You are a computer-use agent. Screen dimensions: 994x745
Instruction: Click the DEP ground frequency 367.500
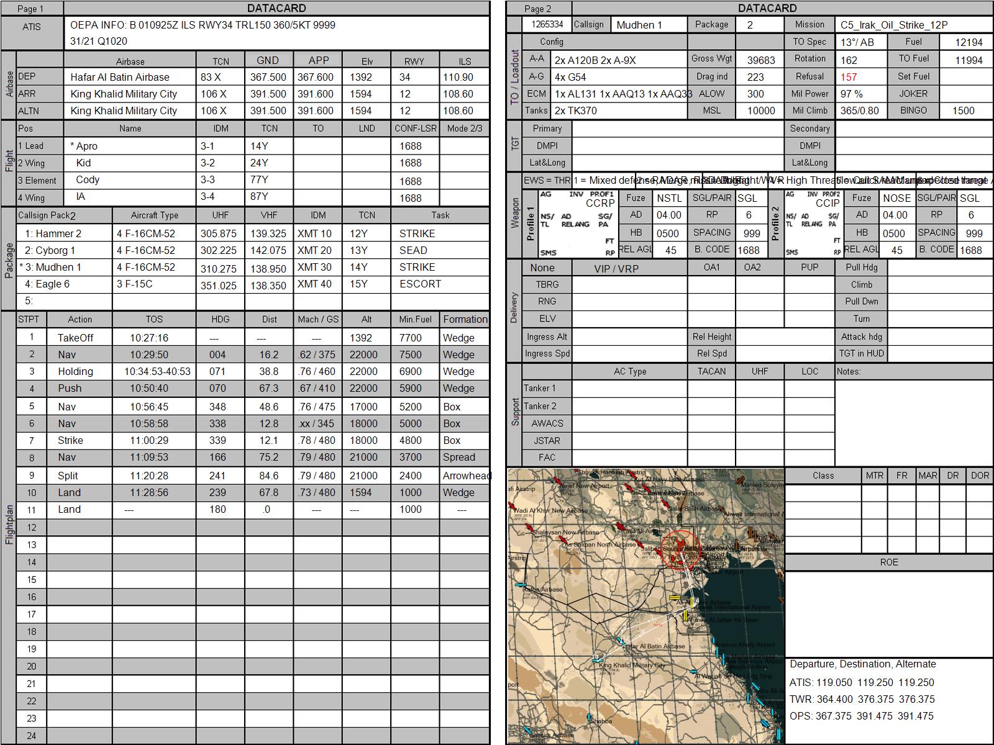(268, 77)
